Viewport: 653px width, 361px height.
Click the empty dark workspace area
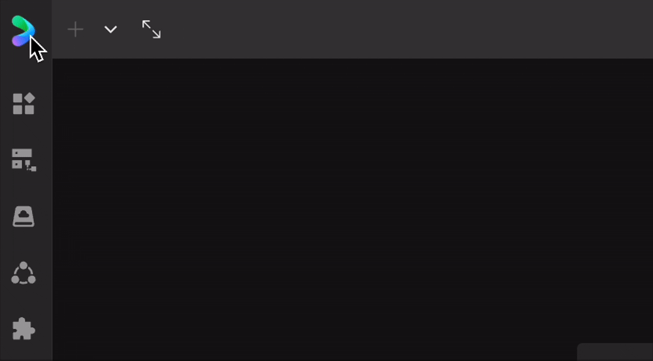tap(353, 199)
